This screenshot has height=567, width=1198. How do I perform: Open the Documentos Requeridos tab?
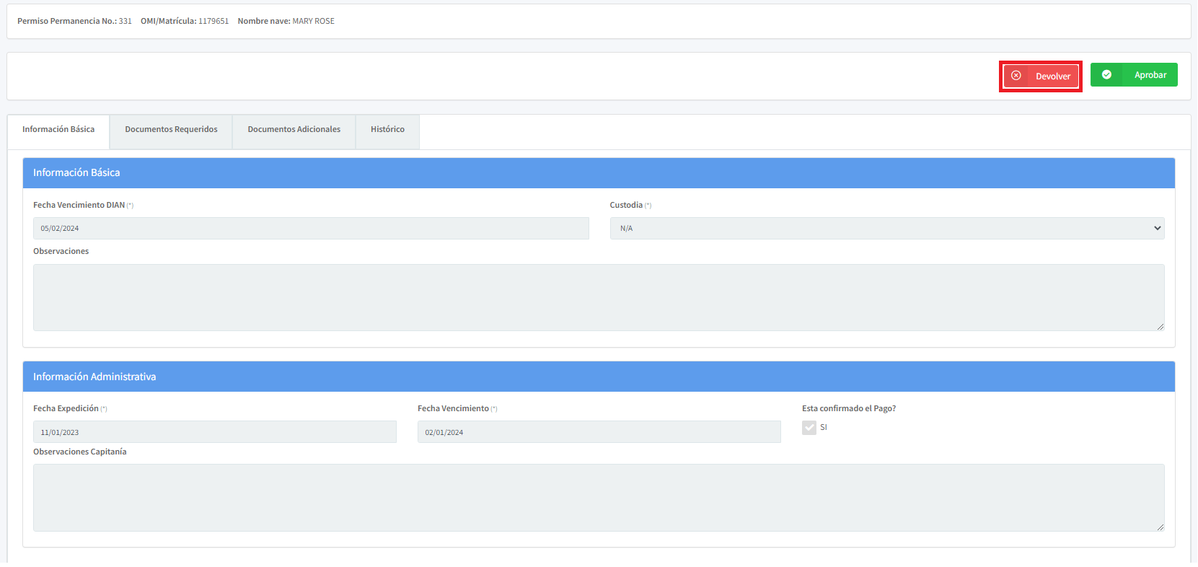pos(171,130)
